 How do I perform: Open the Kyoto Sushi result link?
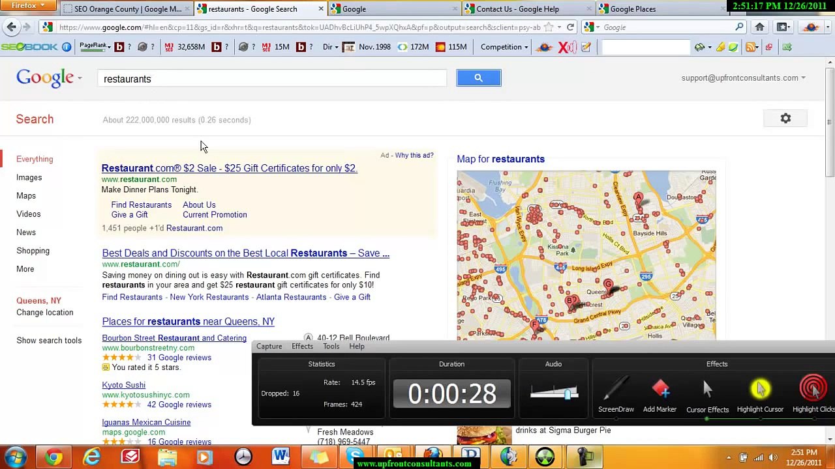point(123,385)
